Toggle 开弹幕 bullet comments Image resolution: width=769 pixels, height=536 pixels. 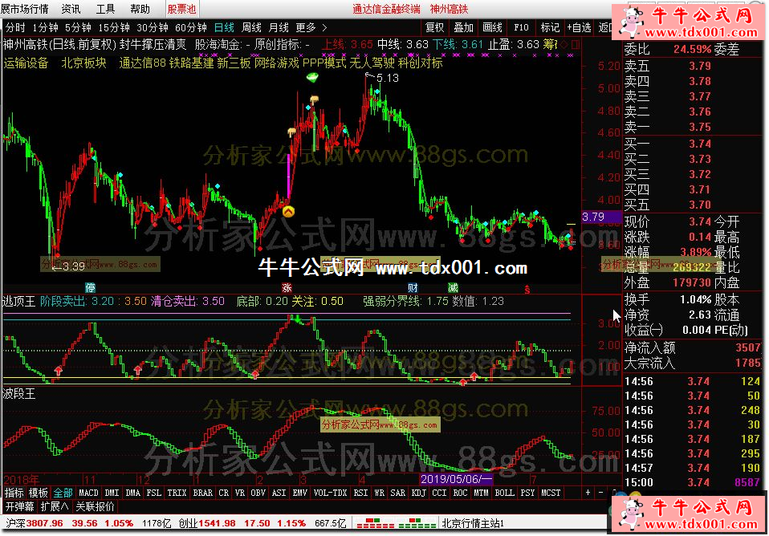coord(20,506)
